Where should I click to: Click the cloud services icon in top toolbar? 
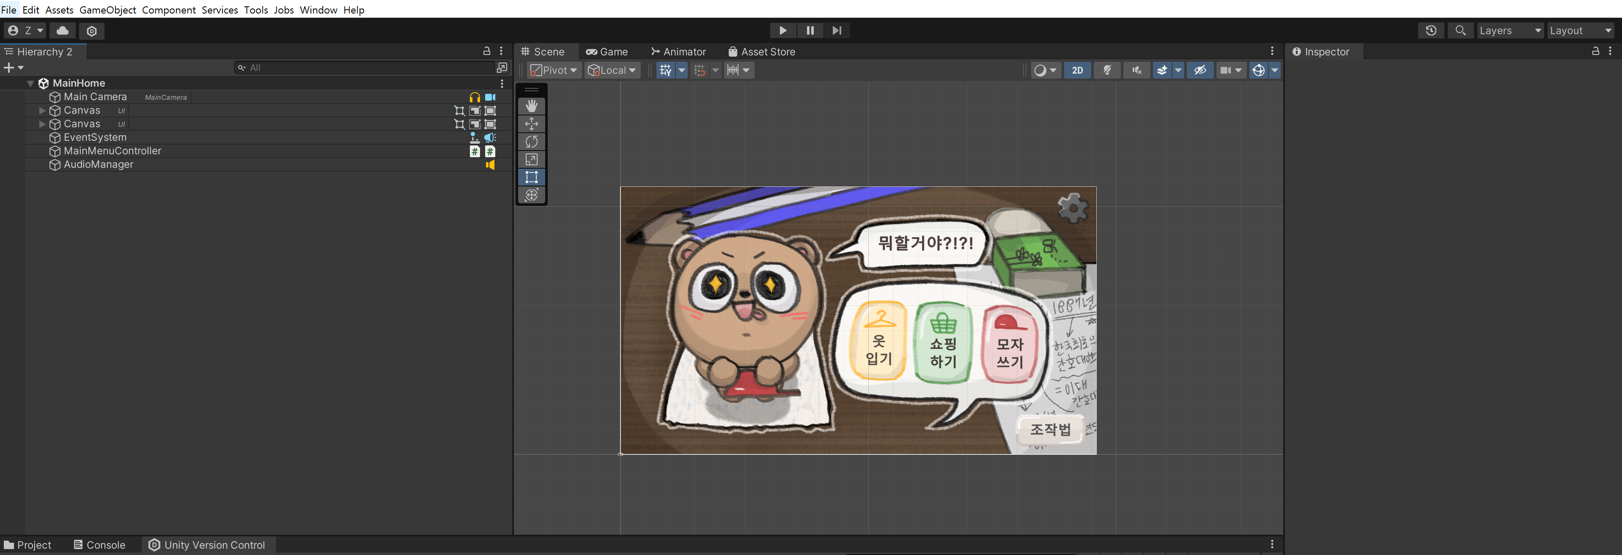tap(62, 31)
